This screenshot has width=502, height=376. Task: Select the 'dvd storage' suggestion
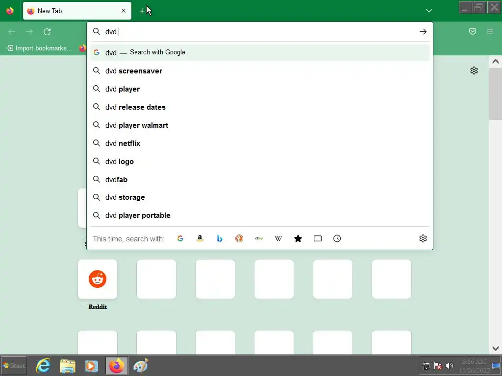260,197
